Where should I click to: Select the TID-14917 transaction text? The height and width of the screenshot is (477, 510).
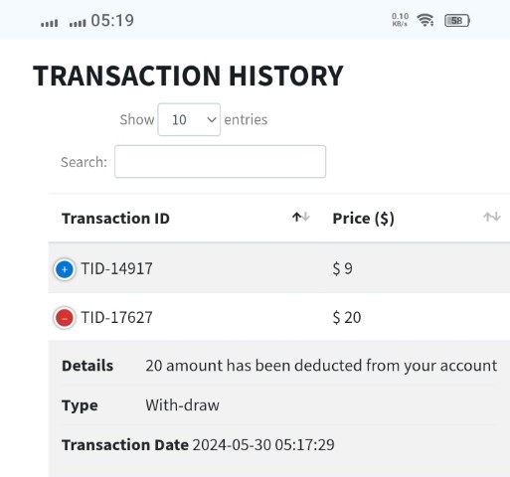click(x=116, y=268)
